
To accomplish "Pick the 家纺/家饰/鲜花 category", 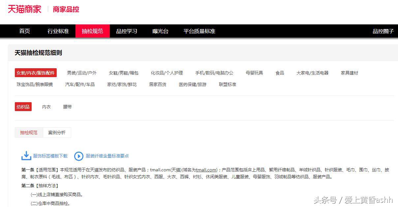I will click(x=122, y=84).
